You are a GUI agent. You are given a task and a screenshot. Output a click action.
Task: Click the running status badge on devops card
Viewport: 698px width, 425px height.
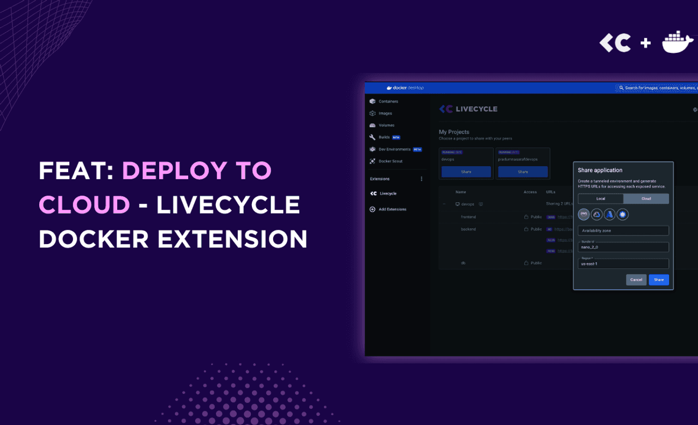(452, 152)
